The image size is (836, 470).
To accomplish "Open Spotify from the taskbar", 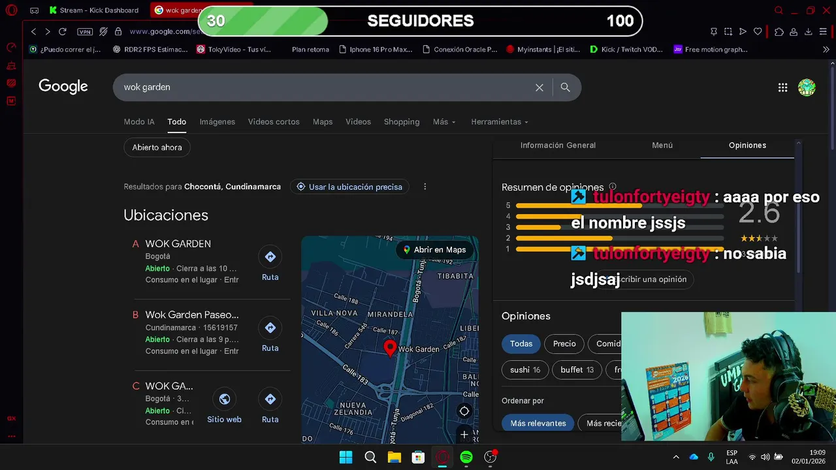I will [x=466, y=458].
